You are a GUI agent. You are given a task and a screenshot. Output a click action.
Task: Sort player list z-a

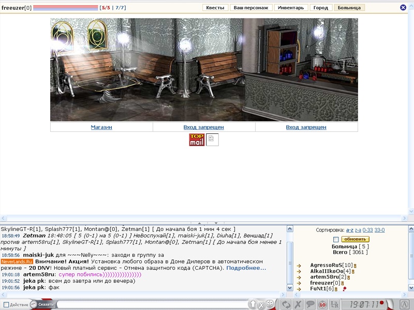(358, 230)
